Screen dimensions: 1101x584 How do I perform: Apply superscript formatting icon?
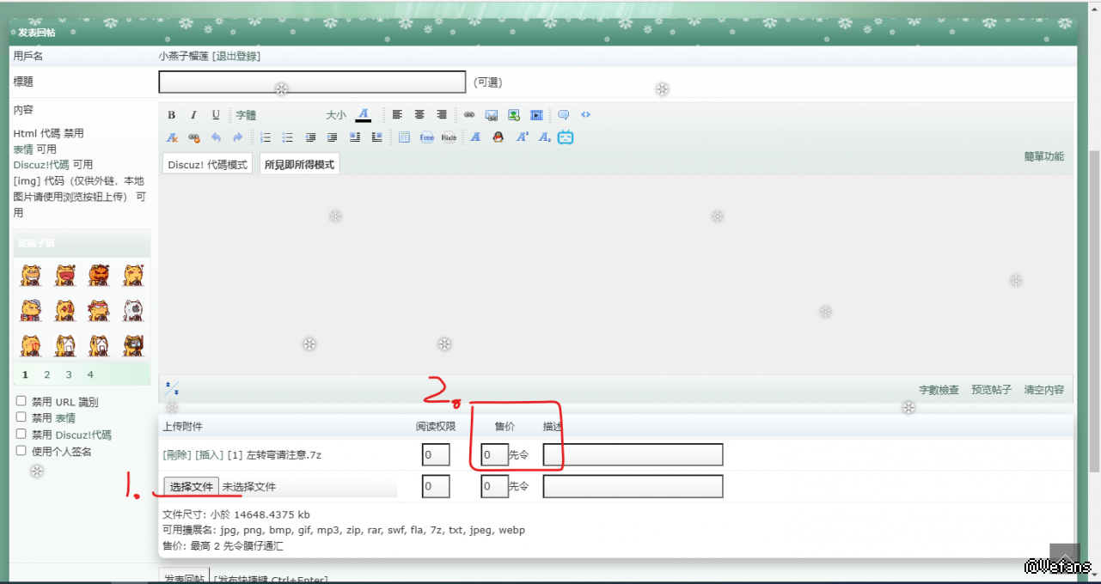coord(521,137)
